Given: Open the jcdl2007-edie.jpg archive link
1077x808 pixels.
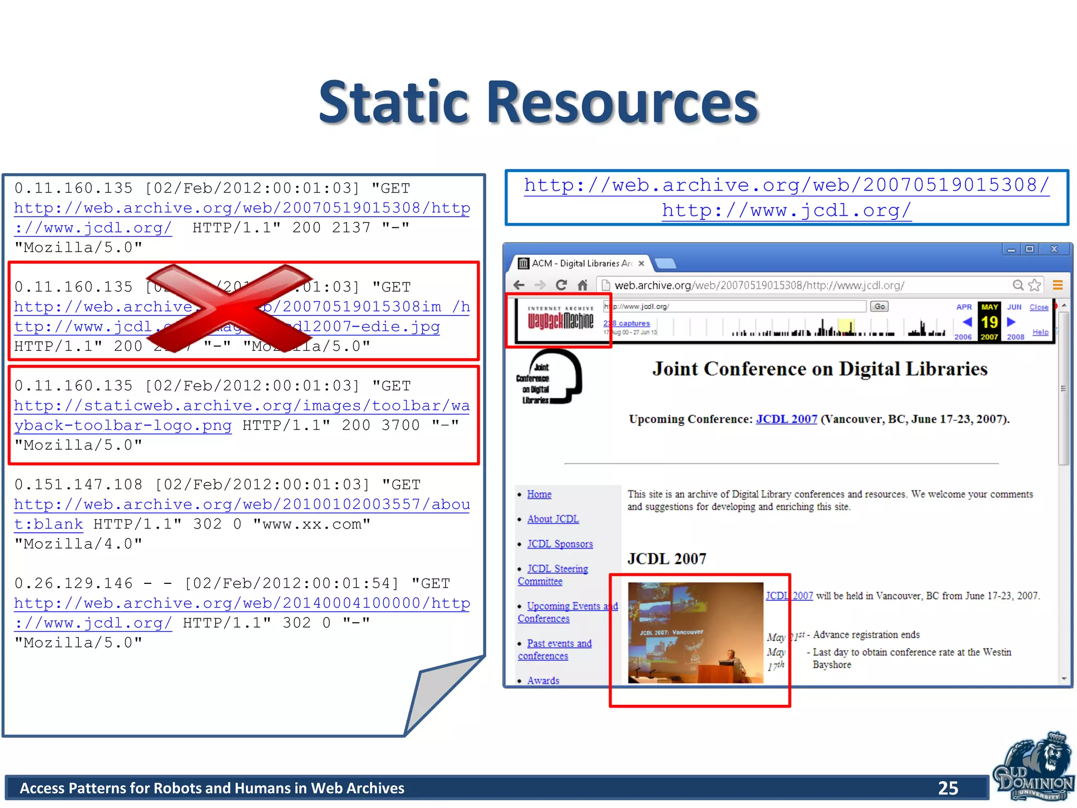Looking at the screenshot, I should 242,317.
